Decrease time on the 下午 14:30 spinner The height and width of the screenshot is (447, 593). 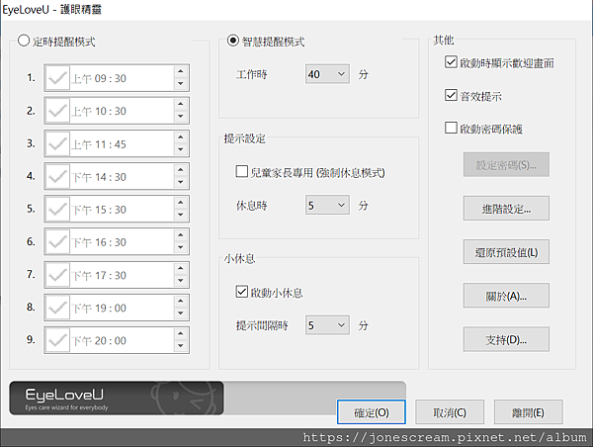pyautogui.click(x=181, y=182)
